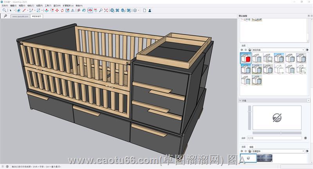This screenshot has width=313, height=169.
Task: Select the Zoom magnifier tool
Action: click(x=101, y=11)
